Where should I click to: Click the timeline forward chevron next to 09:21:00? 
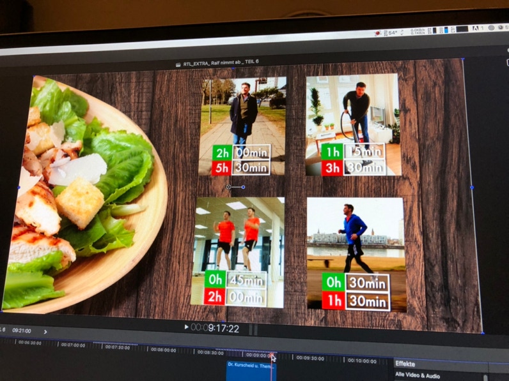pos(45,332)
